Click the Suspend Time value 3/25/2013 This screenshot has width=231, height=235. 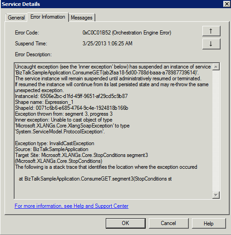click(108, 44)
